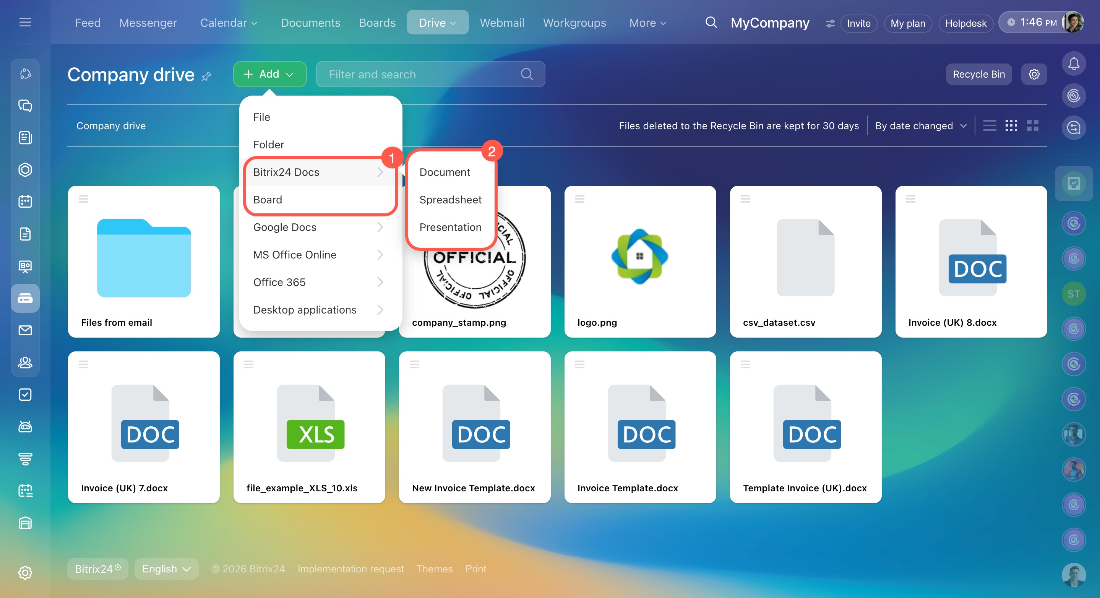
Task: Select Spreadsheet from the Bitrix24 Docs submenu
Action: 450,200
